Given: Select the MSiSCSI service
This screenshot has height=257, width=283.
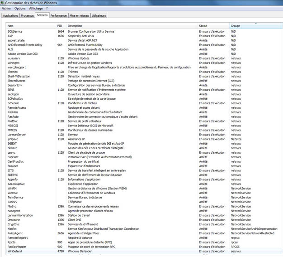Looking at the screenshot, I should (x=144, y=126).
